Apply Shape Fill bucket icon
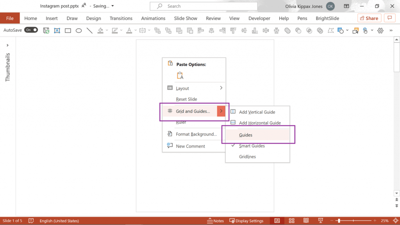The height and width of the screenshot is (225, 400). tap(100, 30)
